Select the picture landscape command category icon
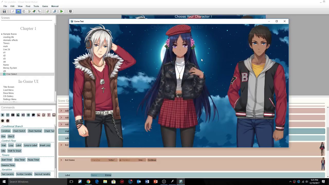The width and height of the screenshot is (329, 185). pos(39,115)
